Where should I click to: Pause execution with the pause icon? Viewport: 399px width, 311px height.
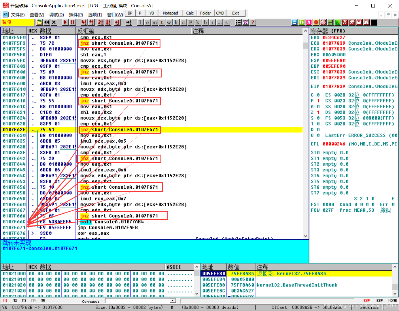[73, 22]
